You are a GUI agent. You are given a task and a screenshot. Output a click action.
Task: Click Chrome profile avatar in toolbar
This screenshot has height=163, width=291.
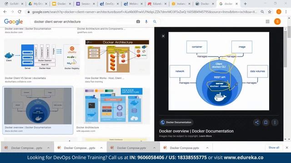pos(279,12)
